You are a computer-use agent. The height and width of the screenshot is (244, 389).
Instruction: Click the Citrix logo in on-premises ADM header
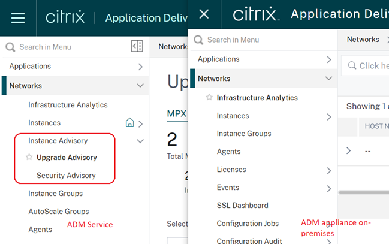256,14
